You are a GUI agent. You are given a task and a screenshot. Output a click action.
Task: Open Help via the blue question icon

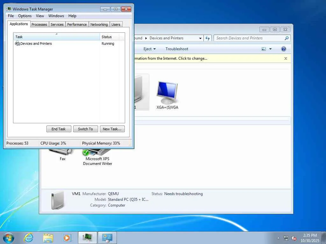[283, 49]
